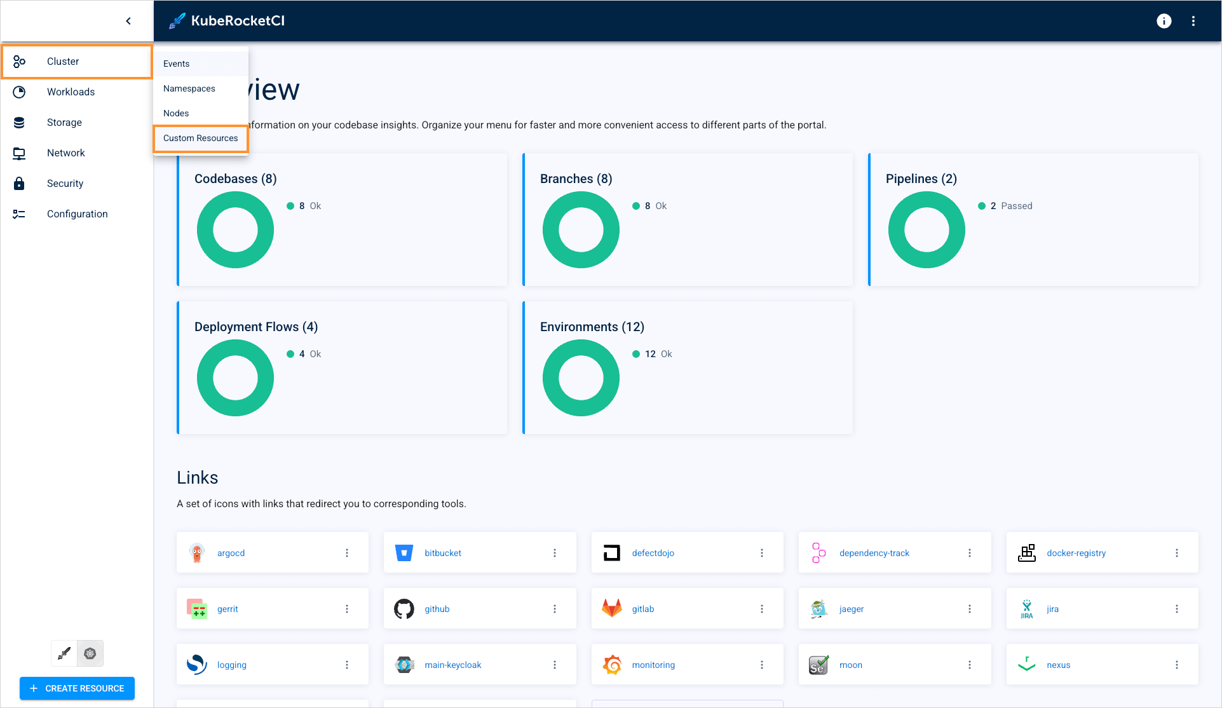Click the Network monitor icon
Viewport: 1222px width, 708px height.
pos(19,153)
